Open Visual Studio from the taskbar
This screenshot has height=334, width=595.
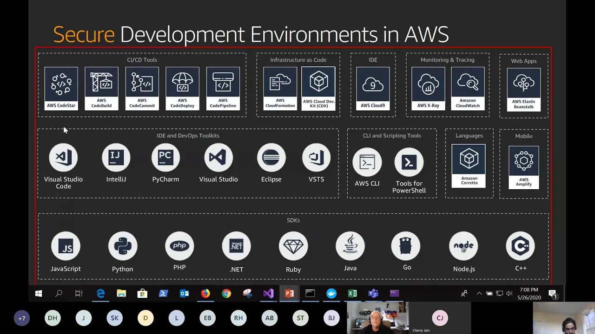[268, 293]
